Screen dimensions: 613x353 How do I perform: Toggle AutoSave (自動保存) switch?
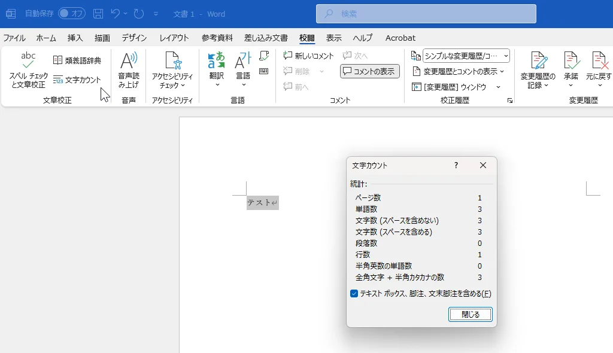[x=72, y=14]
